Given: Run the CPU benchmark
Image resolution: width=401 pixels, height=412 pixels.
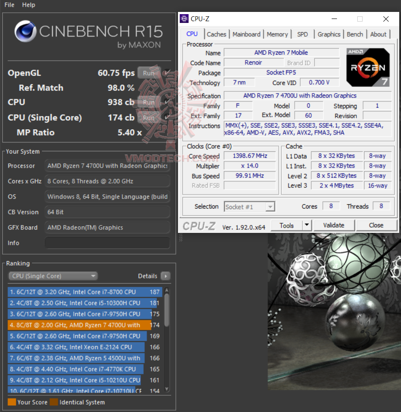Looking at the screenshot, I should click(x=149, y=102).
